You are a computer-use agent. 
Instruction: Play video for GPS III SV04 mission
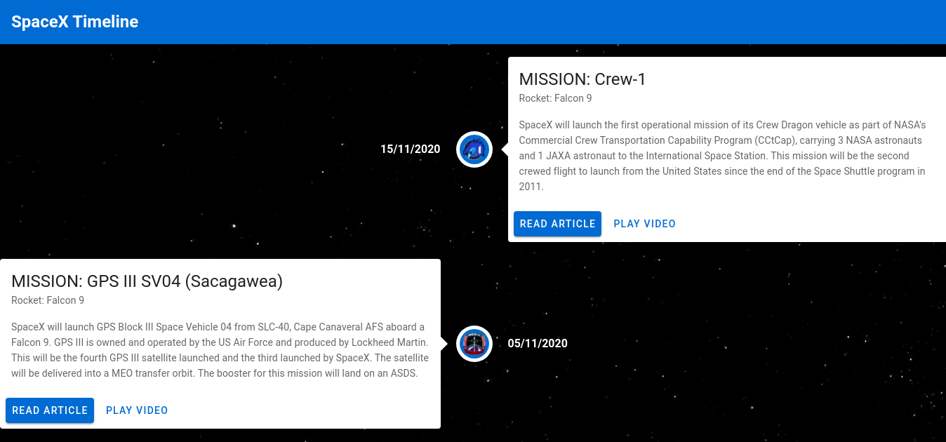click(x=137, y=410)
